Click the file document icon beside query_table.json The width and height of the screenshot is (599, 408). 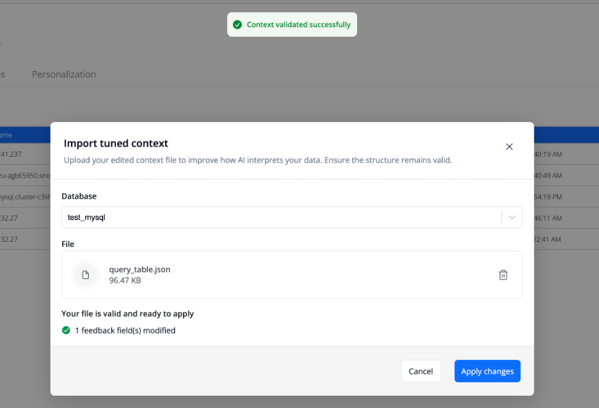point(86,275)
